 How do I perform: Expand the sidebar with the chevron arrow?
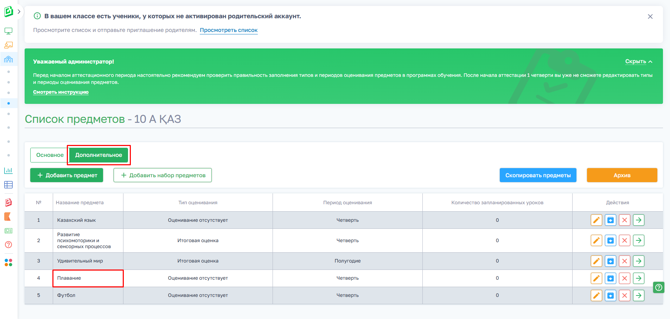pyautogui.click(x=19, y=12)
